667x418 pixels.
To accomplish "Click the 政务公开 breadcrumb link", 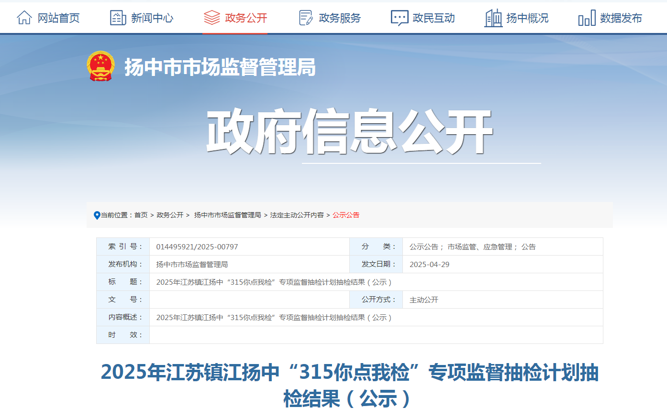I will tap(170, 215).
